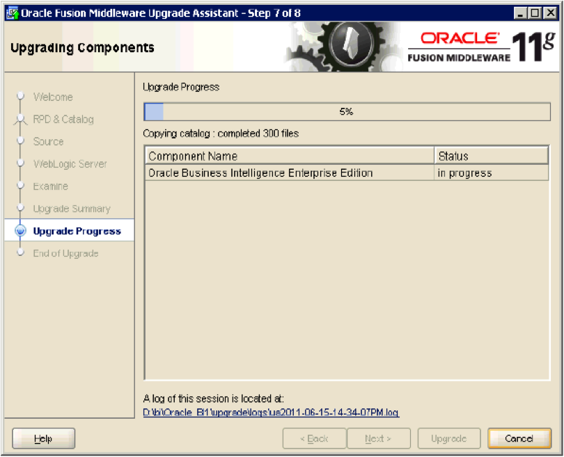564x457 pixels.
Task: Maximize the Upgrade Assistant window
Action: tap(535, 13)
